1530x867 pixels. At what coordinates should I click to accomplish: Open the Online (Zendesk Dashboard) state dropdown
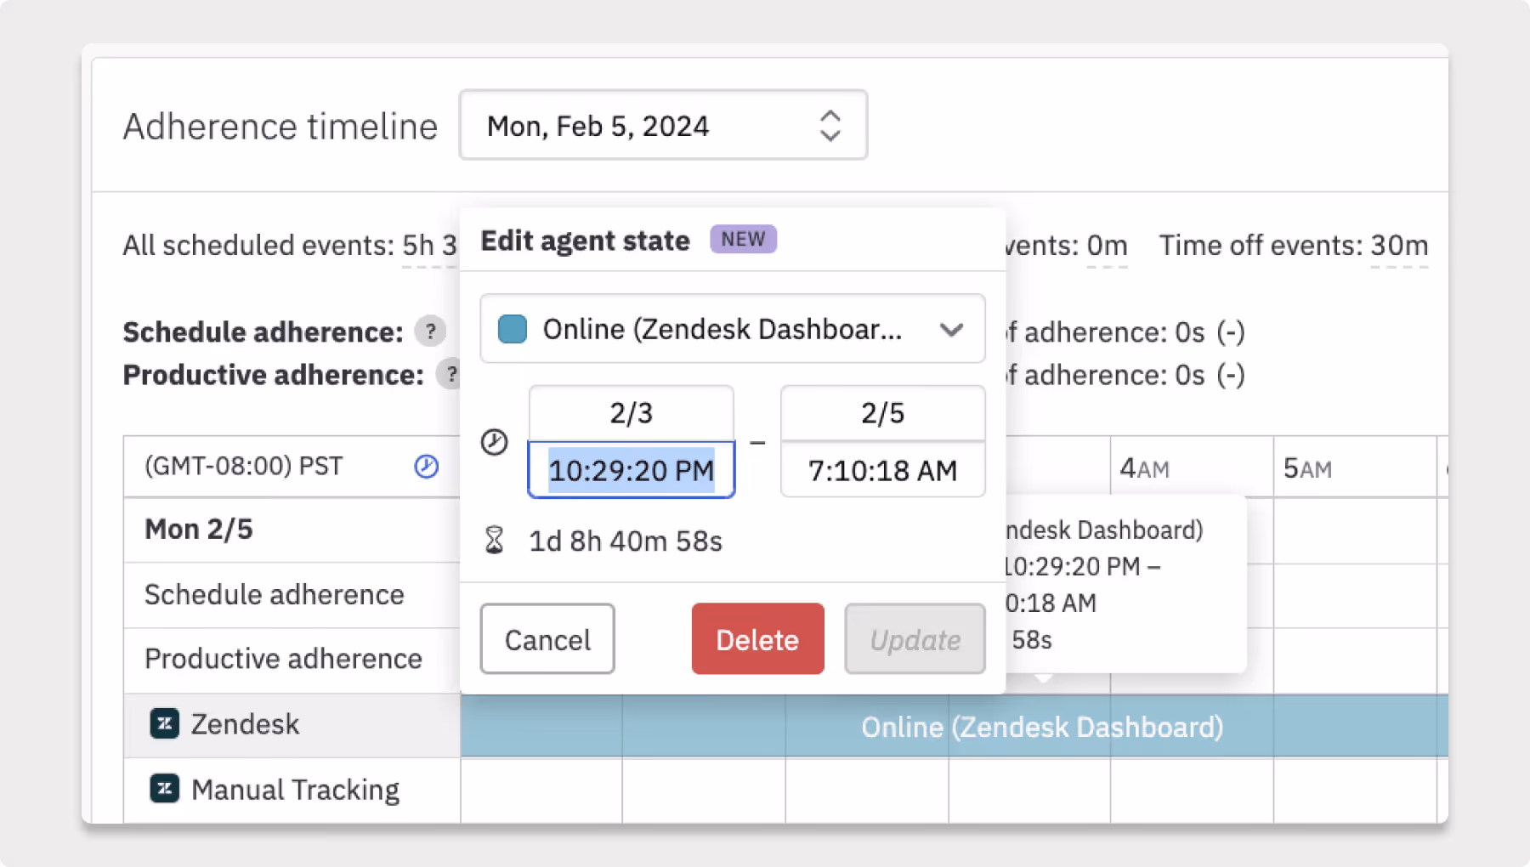pyautogui.click(x=732, y=329)
